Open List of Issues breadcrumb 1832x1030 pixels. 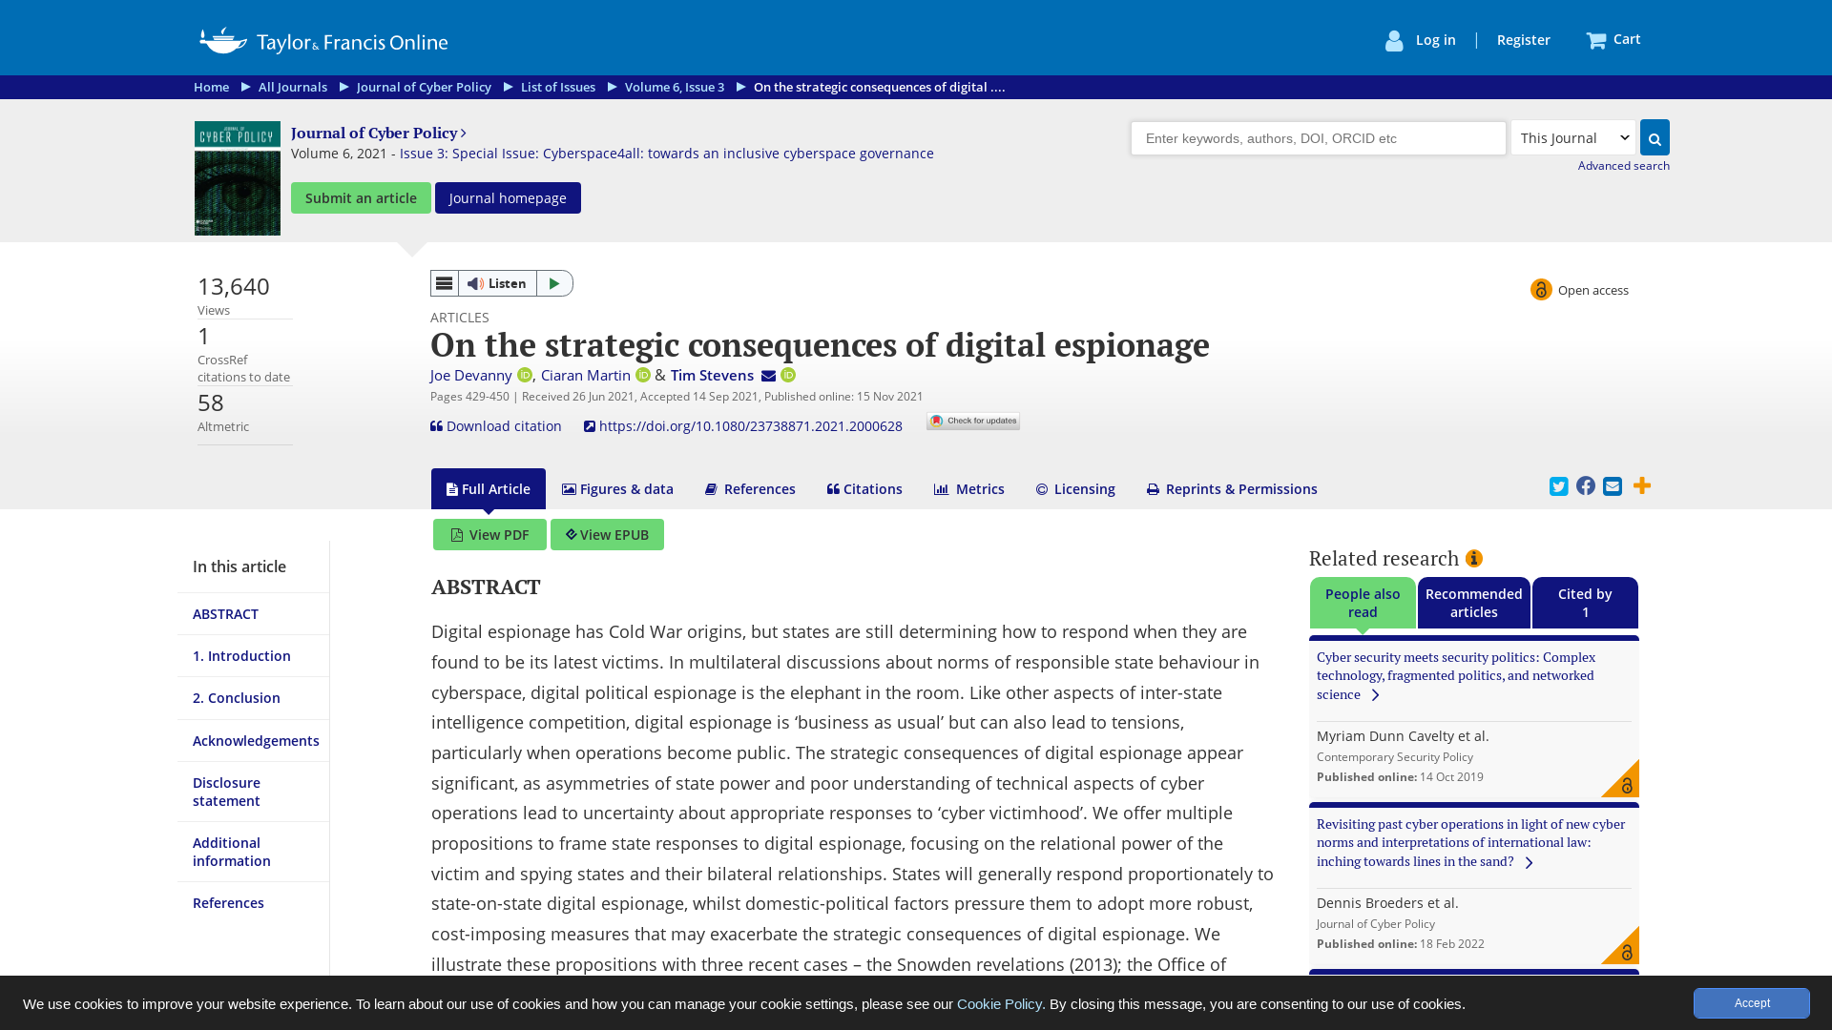pos(558,87)
